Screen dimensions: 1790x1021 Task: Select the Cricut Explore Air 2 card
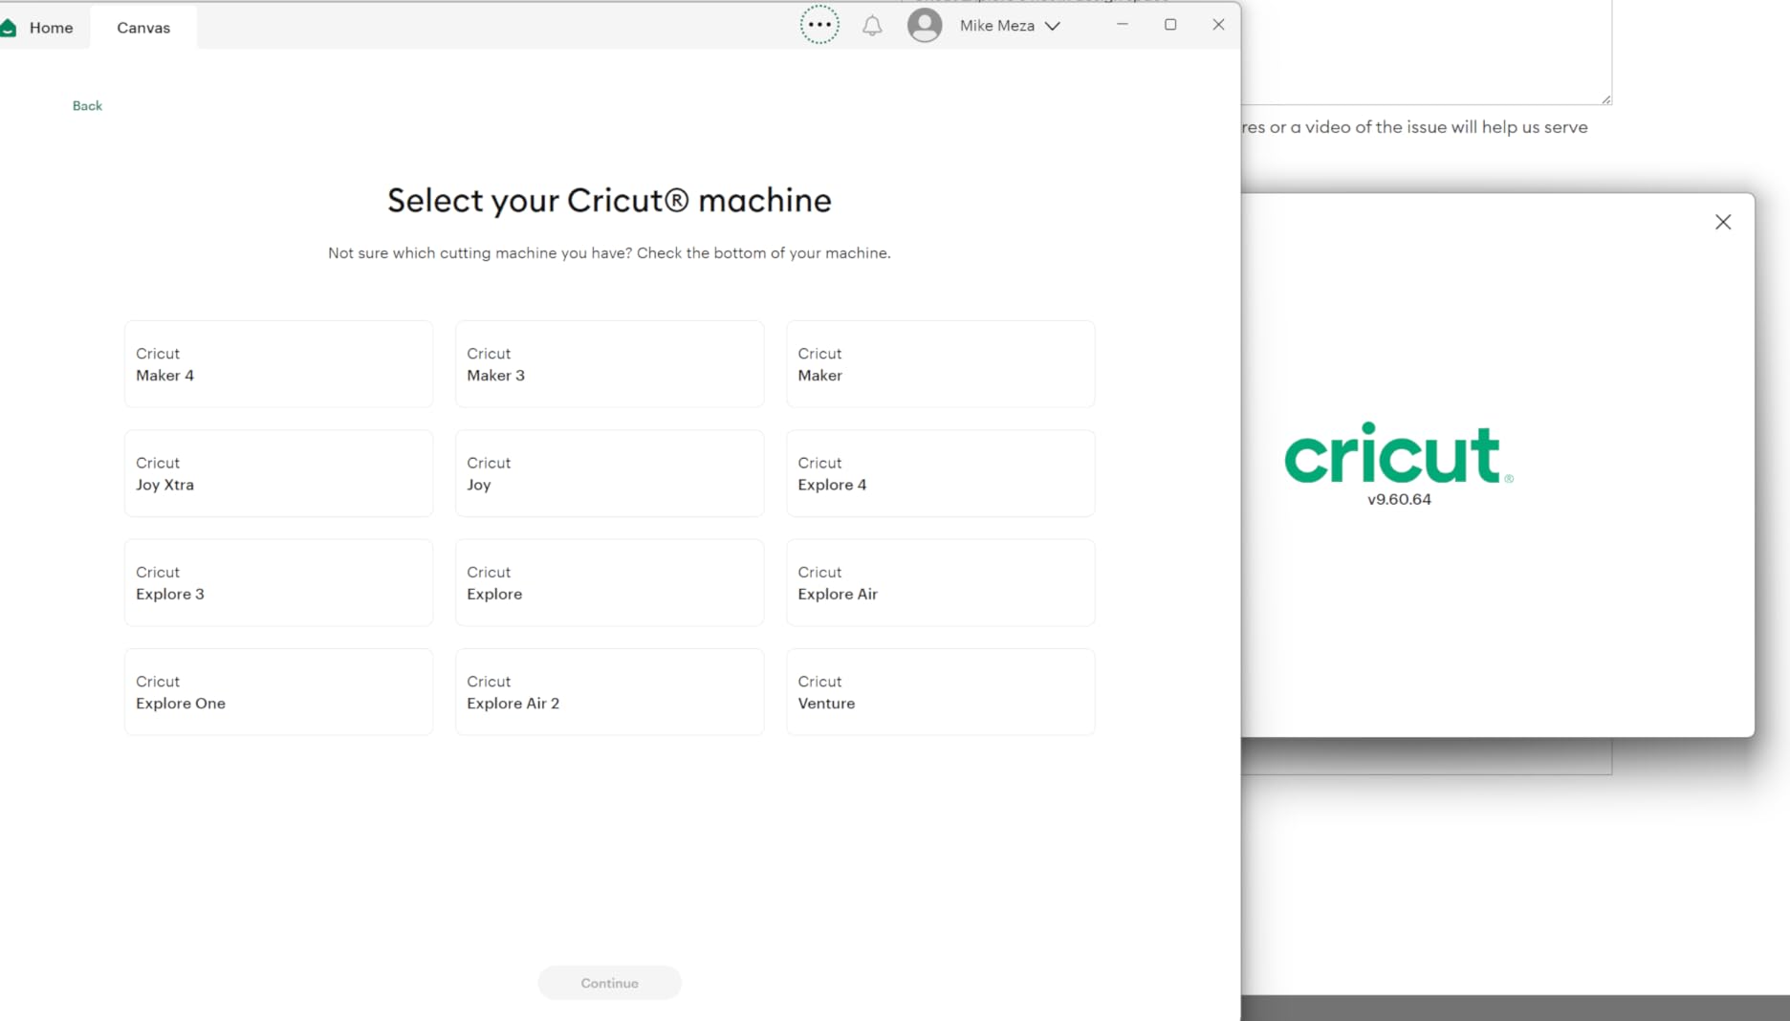(609, 692)
